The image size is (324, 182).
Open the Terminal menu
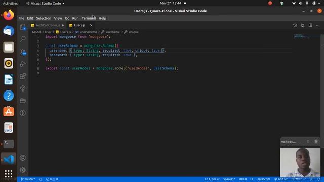pos(89,18)
